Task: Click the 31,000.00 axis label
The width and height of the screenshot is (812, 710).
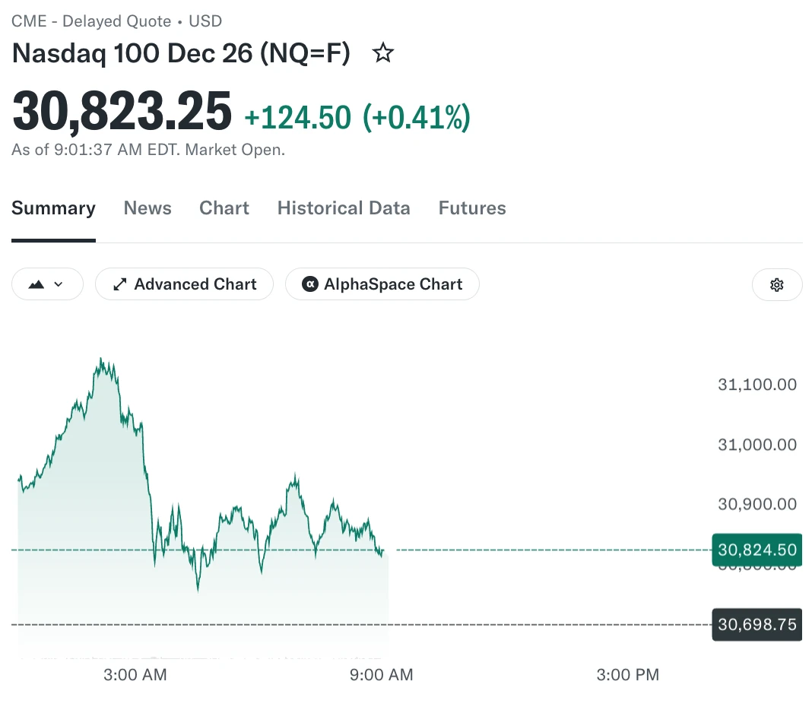Action: coord(757,445)
